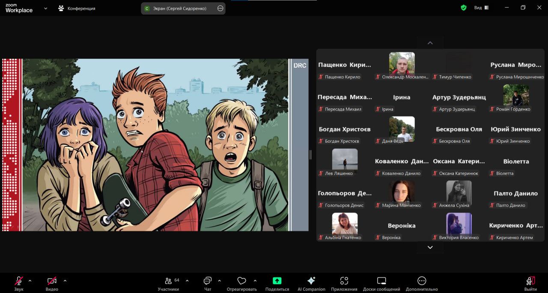
Task: Select the Артур Зудерьянц participant tile
Action: click(x=459, y=97)
